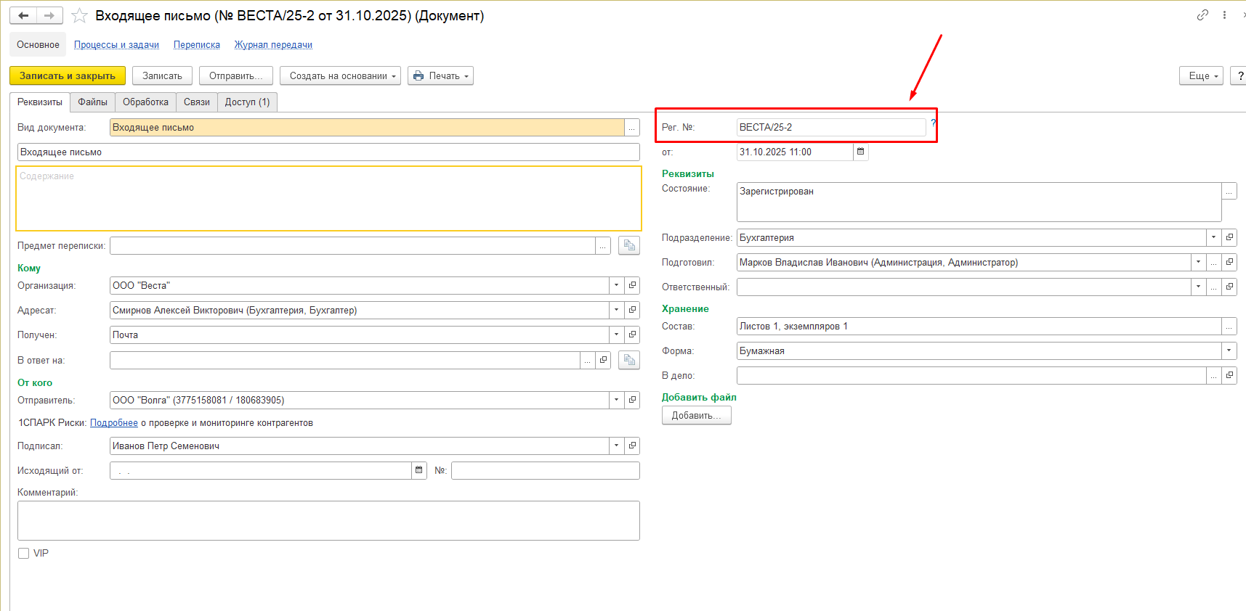Go forward using the right arrow button
Viewport: 1246px width, 611px height.
pyautogui.click(x=49, y=15)
